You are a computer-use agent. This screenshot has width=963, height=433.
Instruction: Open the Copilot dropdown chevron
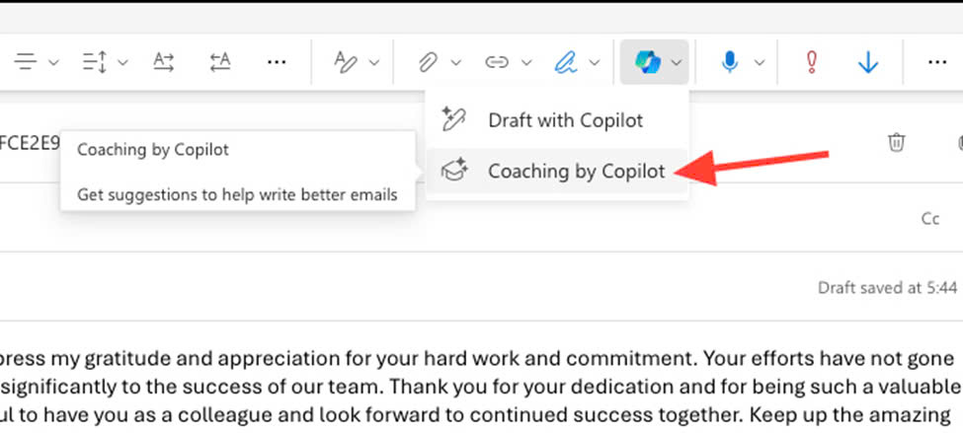(x=677, y=62)
